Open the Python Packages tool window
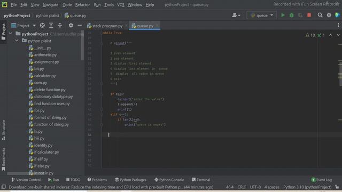This screenshot has height=192, width=342. point(130,180)
